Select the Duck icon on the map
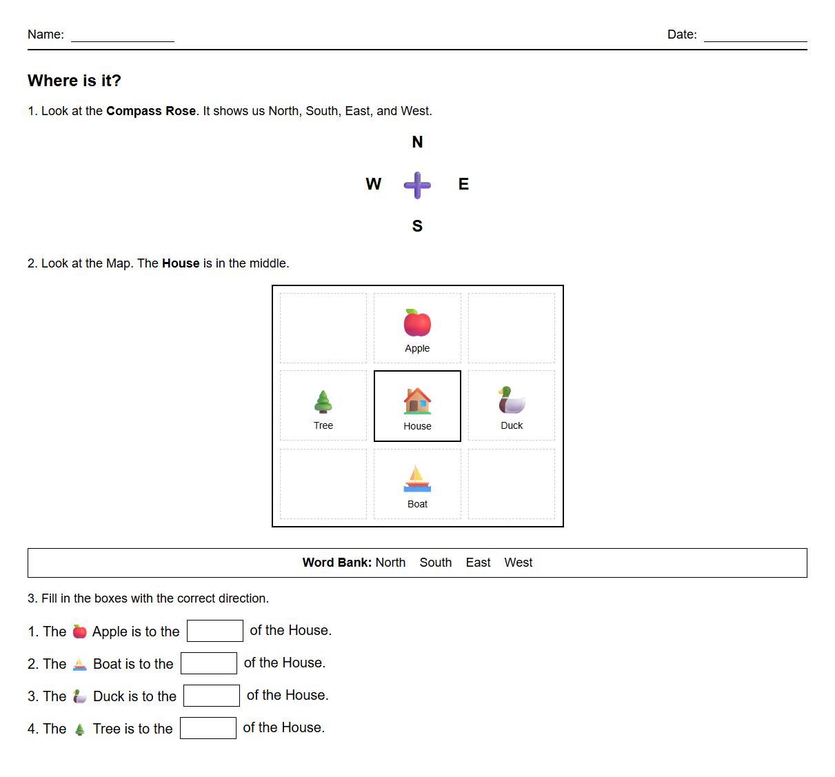This screenshot has width=835, height=777. point(511,400)
